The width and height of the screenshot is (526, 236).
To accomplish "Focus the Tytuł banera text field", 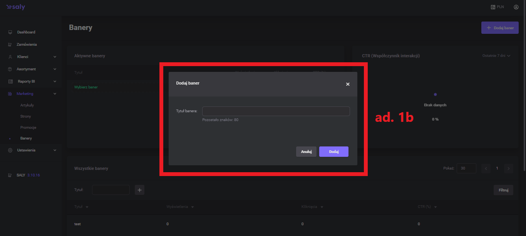I will (x=276, y=111).
